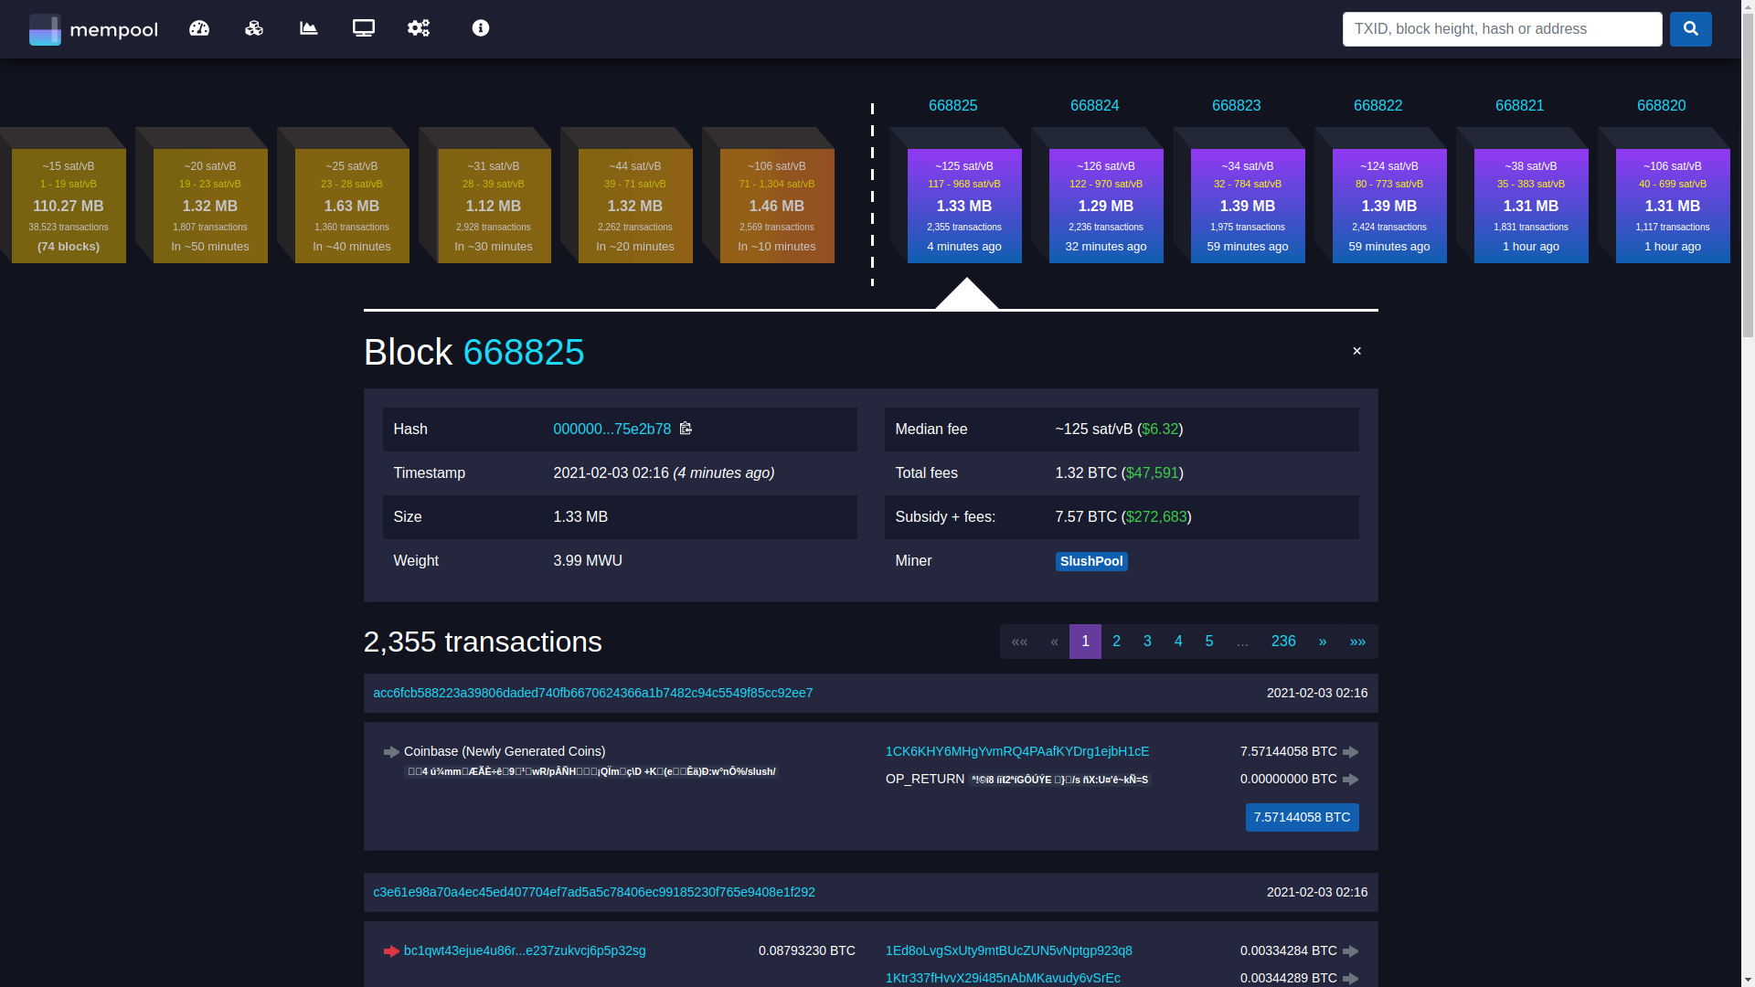Click the mempool logo

pyautogui.click(x=93, y=29)
